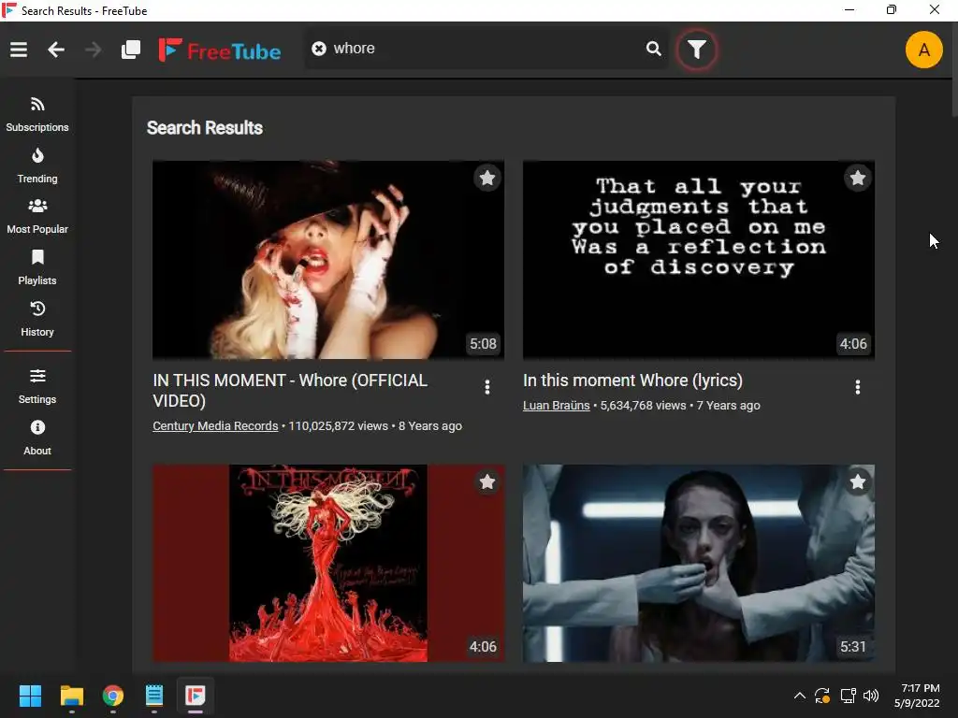Click the Search Results heading
Screen dimensions: 958x718
[x=205, y=127]
